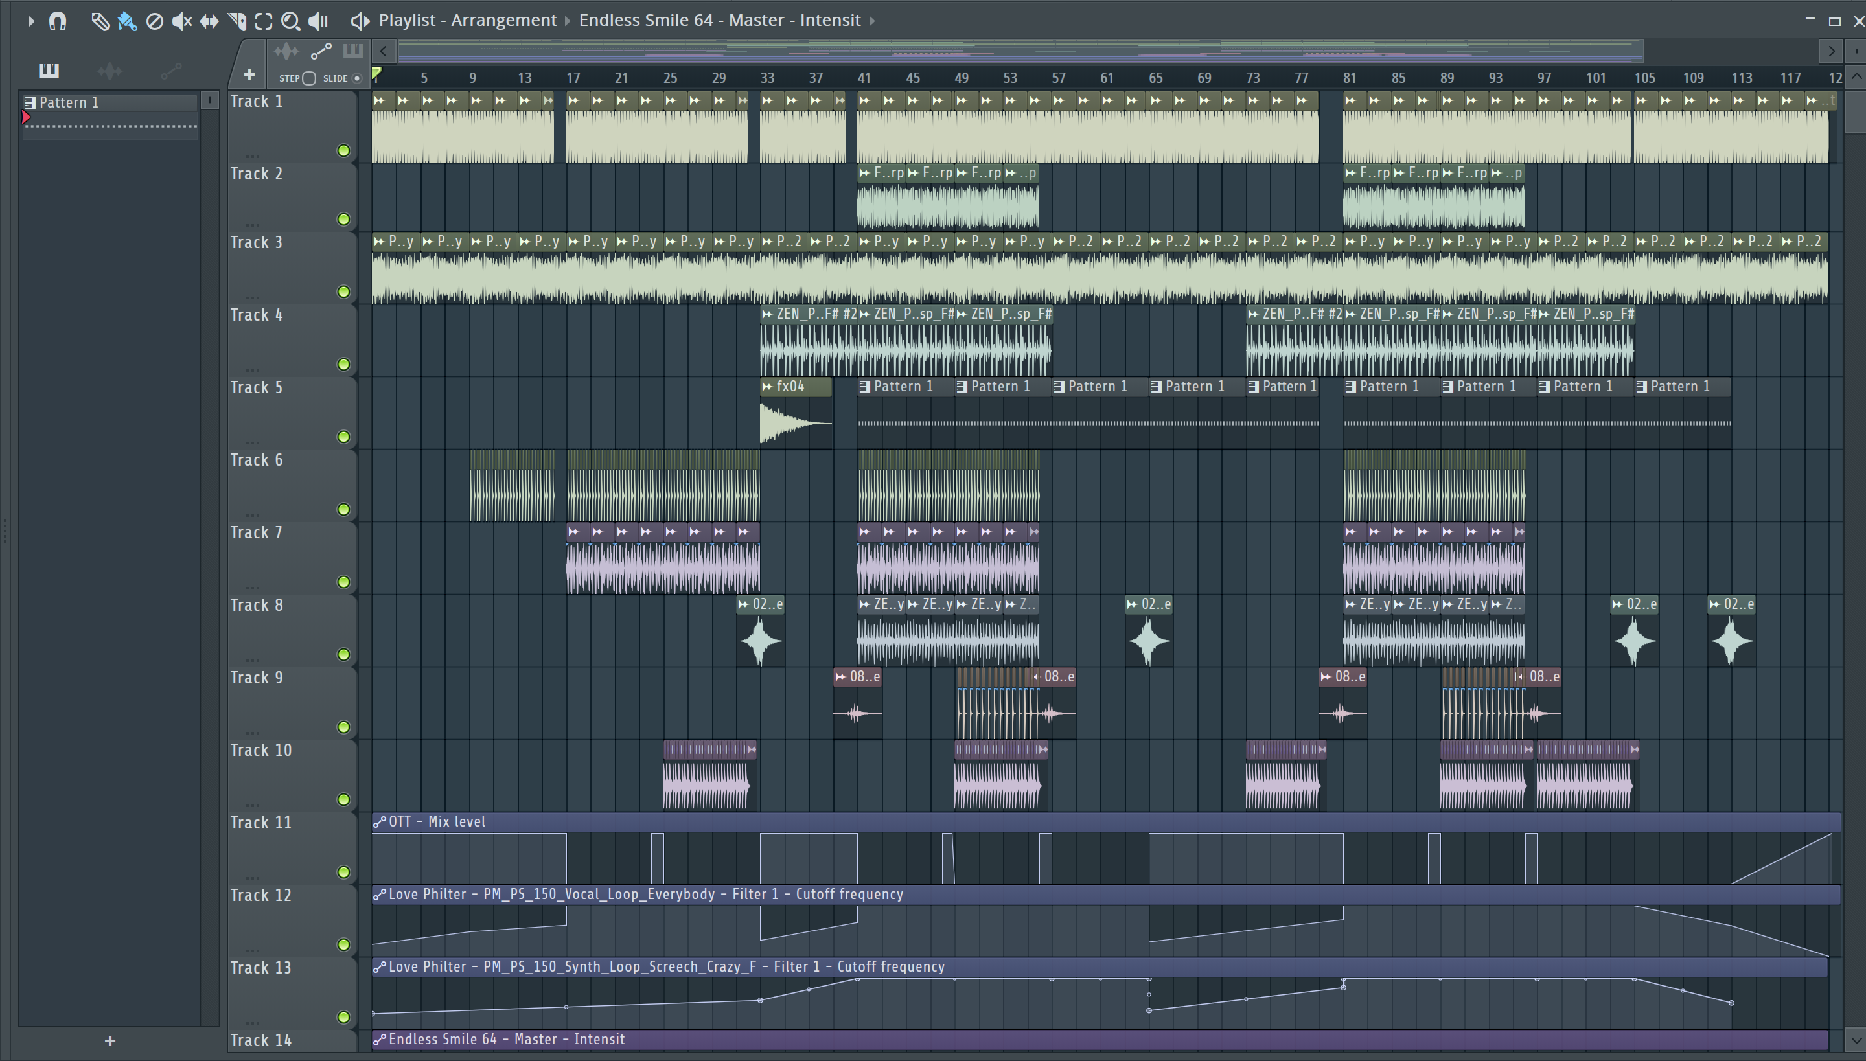Mute Track 4 via its green LED
1866x1061 pixels.
[x=343, y=364]
